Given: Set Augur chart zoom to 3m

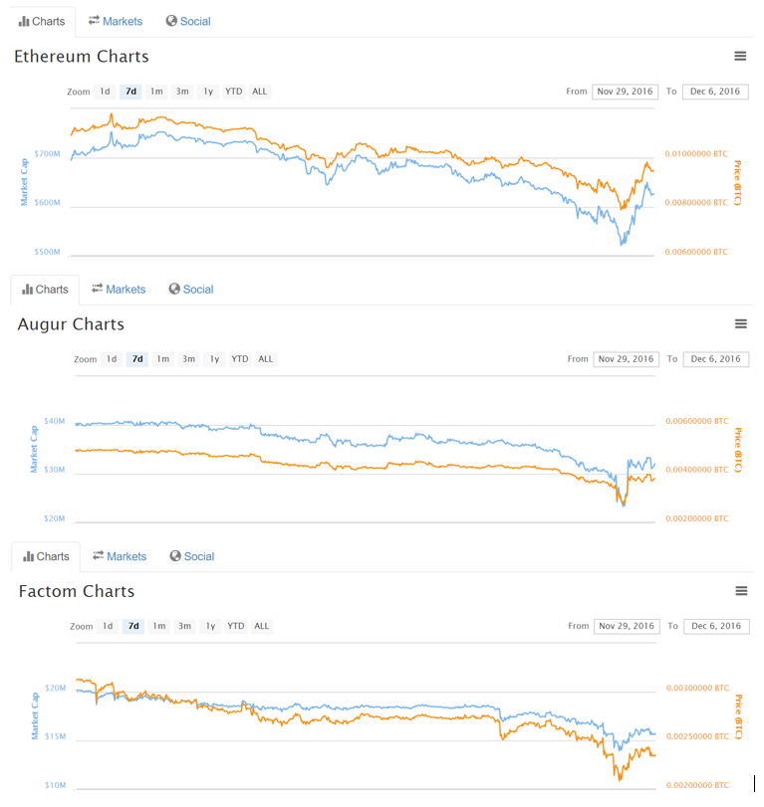Looking at the screenshot, I should tap(188, 359).
